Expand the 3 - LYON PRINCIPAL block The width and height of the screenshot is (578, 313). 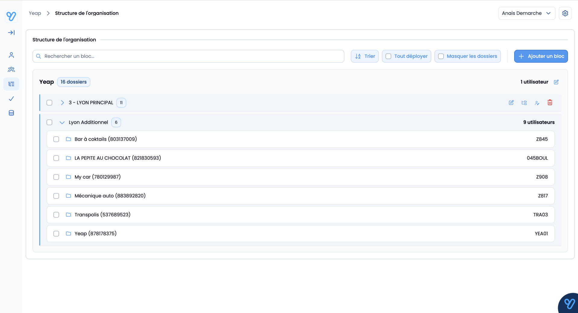pos(62,103)
